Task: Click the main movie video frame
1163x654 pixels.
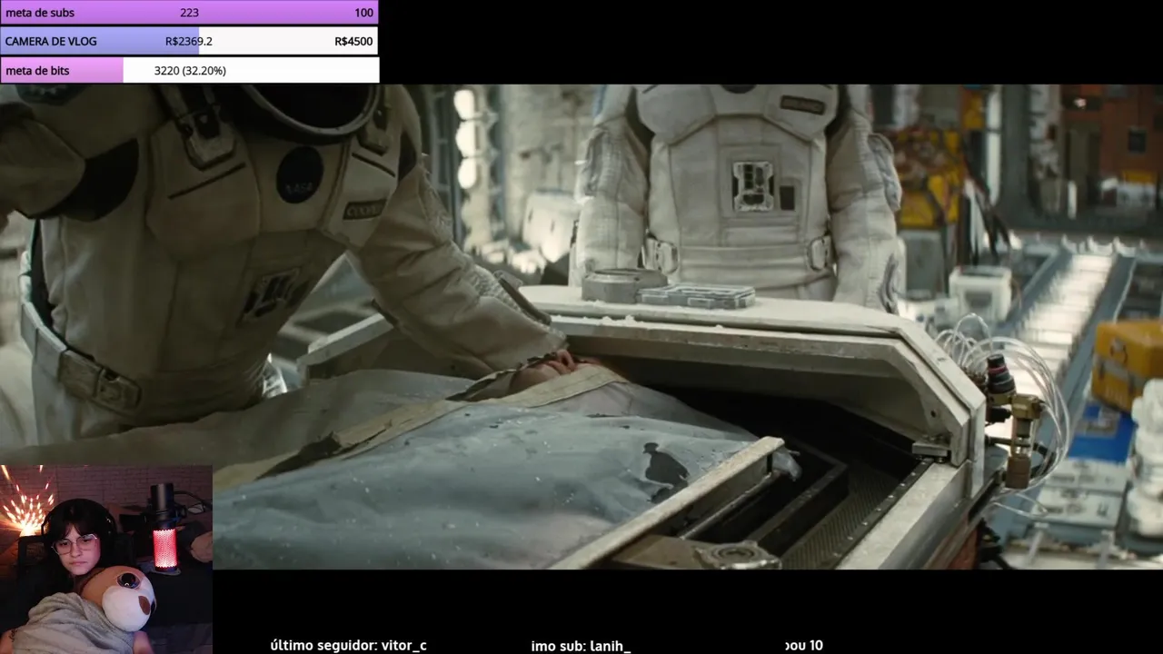Action: coord(581,327)
